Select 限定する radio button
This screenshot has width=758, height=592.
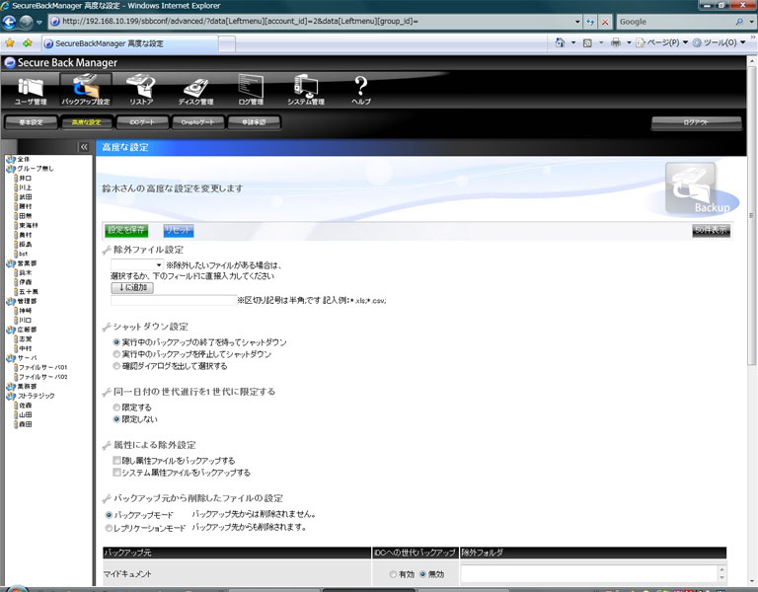116,407
